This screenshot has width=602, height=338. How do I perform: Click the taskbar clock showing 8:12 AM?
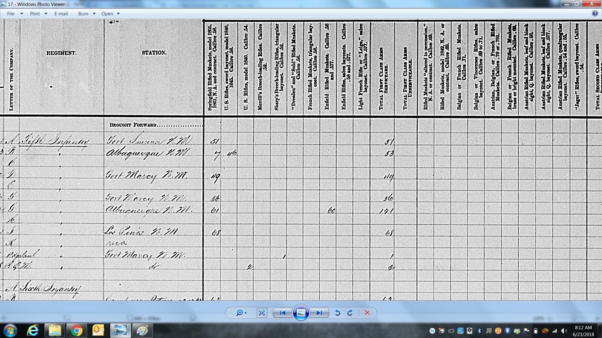[583, 331]
